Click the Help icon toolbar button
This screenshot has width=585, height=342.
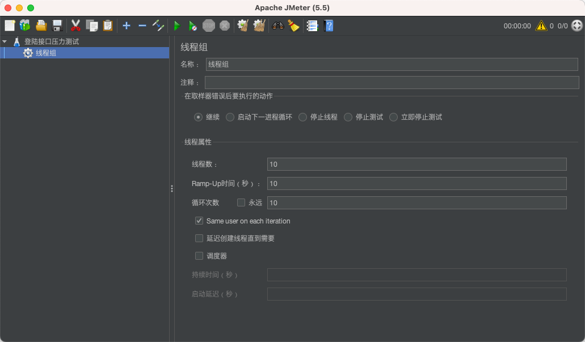(329, 26)
